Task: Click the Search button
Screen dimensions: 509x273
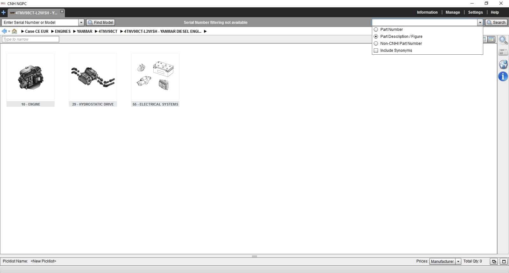Action: 496,23
